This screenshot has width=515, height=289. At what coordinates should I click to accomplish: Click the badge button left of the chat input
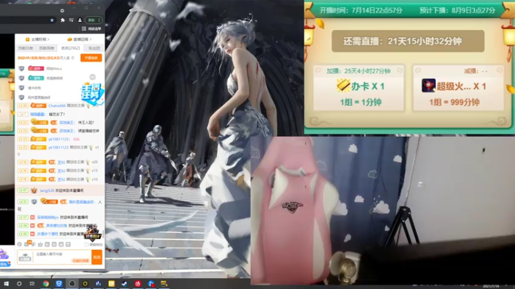(x=25, y=258)
